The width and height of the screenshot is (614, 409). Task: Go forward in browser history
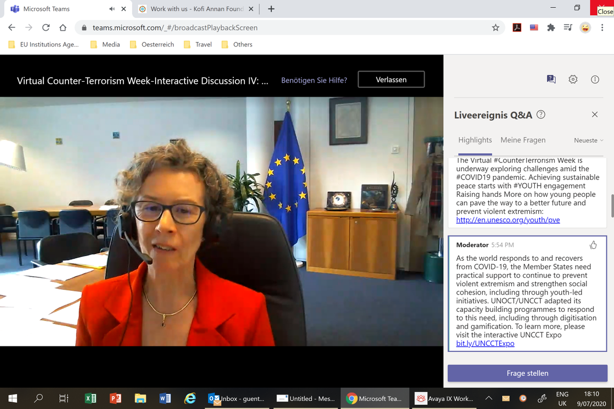coord(29,28)
